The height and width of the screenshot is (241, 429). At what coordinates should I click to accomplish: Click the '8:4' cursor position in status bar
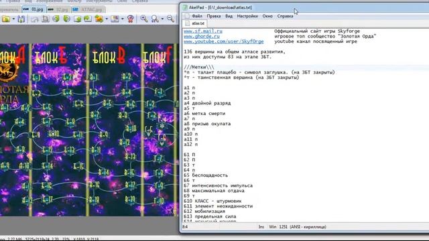tap(185, 227)
